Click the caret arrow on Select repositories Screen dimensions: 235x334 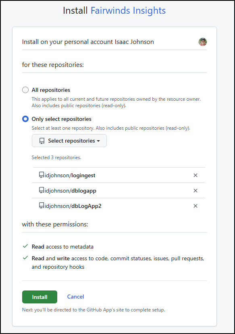coord(98,141)
